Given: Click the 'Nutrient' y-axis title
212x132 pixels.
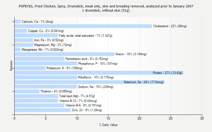Looking at the screenshot, I should point(11,66).
